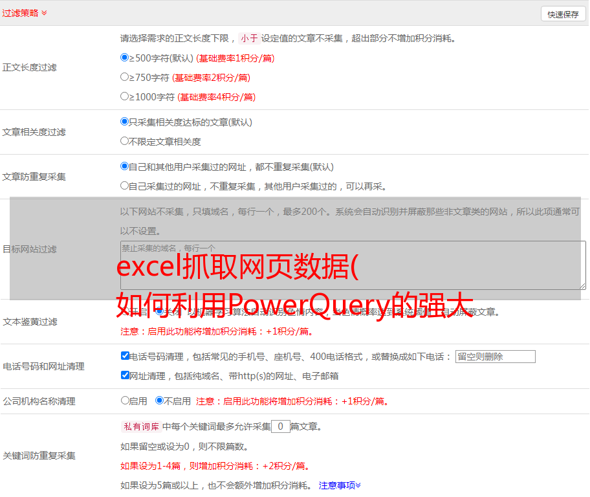Select 启用 for 公司机构名称清理
Image resolution: width=590 pixels, height=497 pixels.
125,400
